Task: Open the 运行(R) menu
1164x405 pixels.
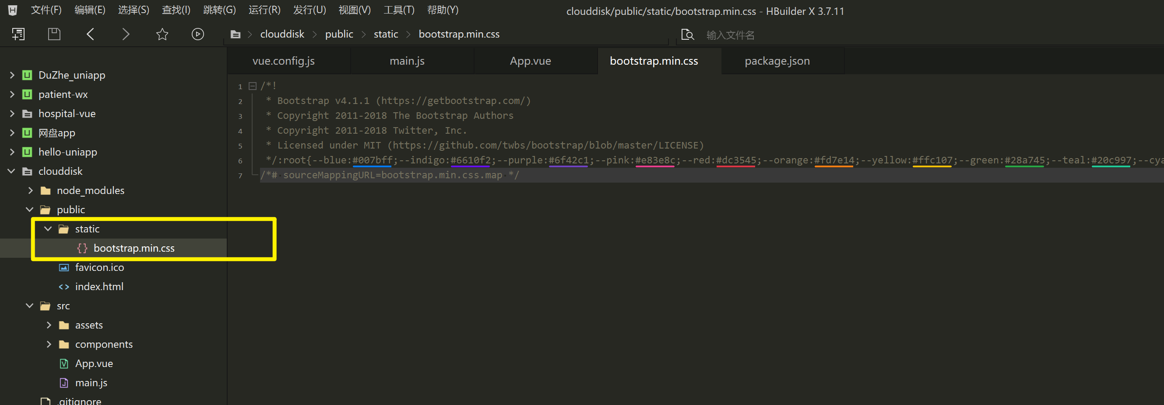Action: coord(264,10)
